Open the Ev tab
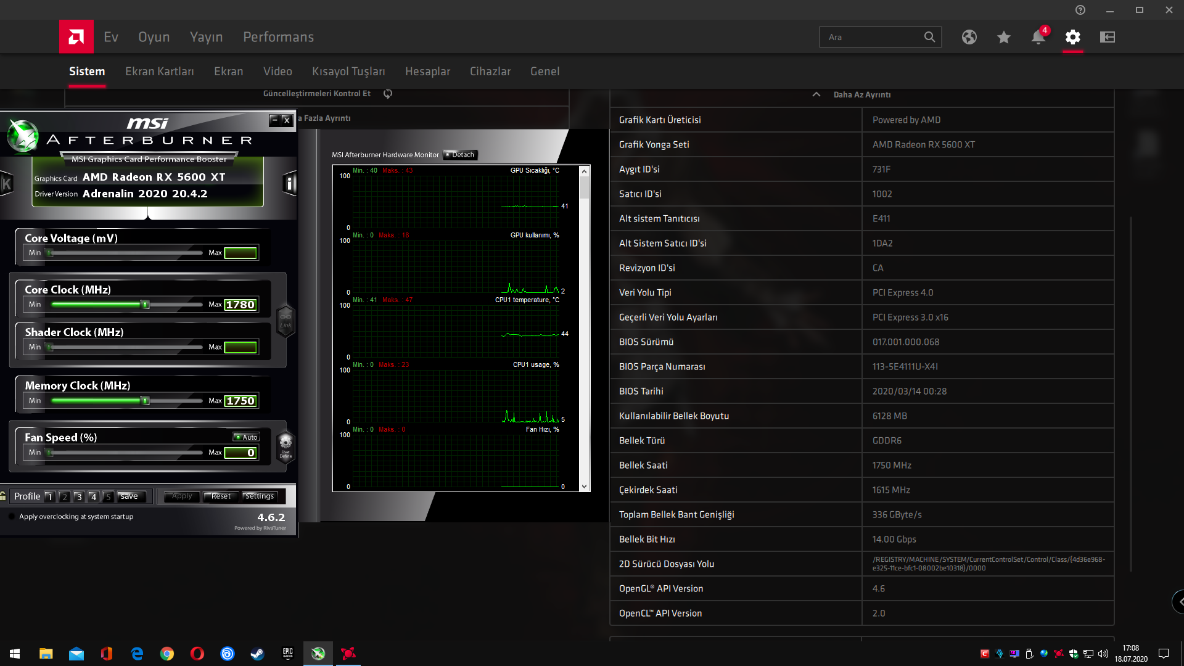Screen dimensions: 1184x666 (x=111, y=37)
